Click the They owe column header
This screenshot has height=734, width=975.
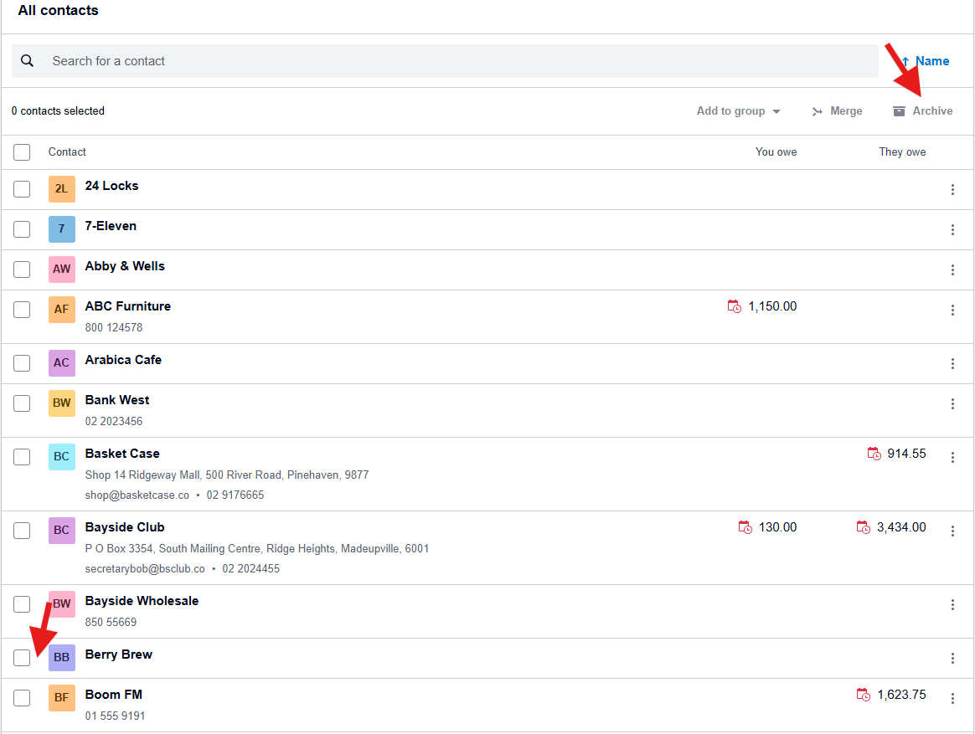[x=902, y=152]
